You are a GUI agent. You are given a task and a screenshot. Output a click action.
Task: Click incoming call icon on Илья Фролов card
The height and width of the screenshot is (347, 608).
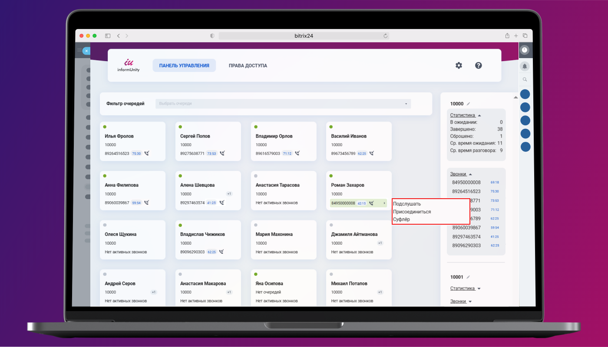[147, 153]
